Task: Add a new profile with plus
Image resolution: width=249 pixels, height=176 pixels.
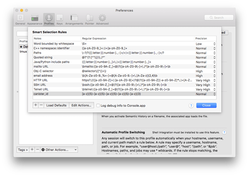Action: point(32,150)
